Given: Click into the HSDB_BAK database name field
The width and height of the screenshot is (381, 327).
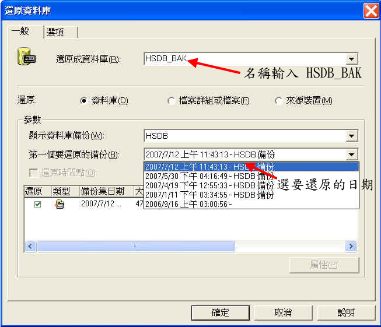Looking at the screenshot, I should tap(245, 59).
